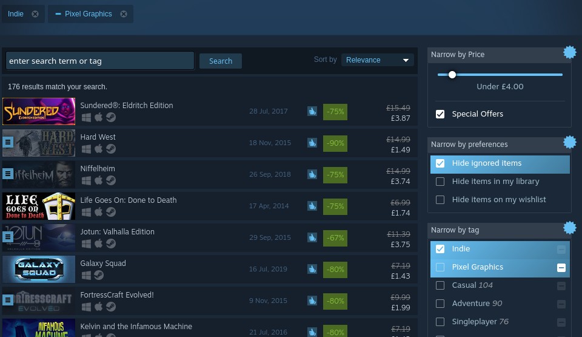Click exclude minus button for Adventure tag
The image size is (582, 337).
[561, 304]
